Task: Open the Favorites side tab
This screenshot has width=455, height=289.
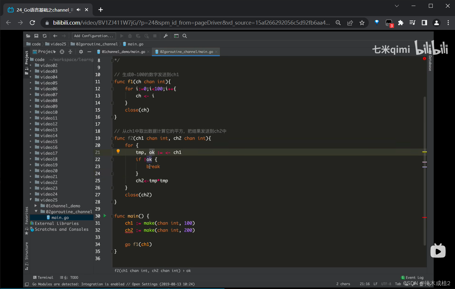Action: pos(26,220)
